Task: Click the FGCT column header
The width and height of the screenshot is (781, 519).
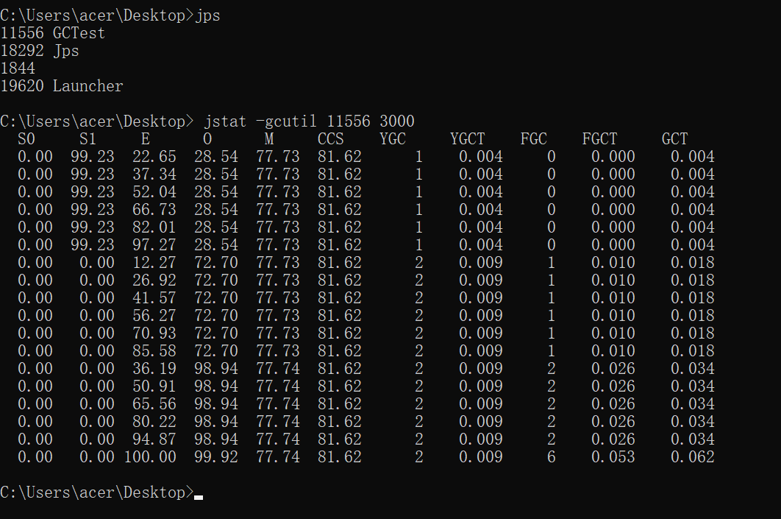Action: click(x=599, y=139)
